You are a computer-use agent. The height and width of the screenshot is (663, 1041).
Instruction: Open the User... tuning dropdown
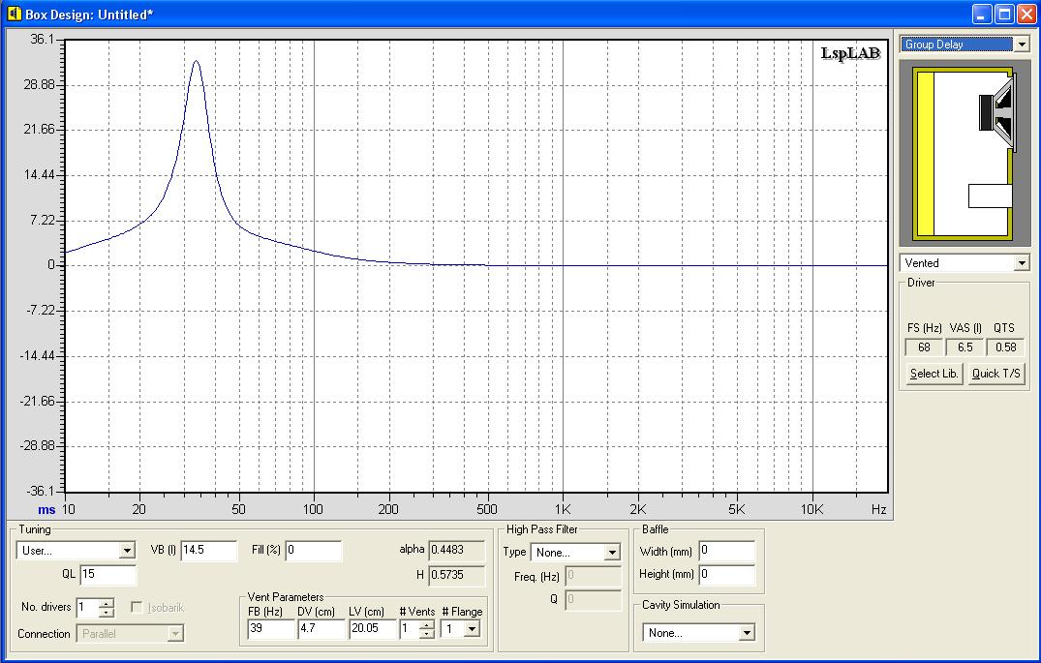pyautogui.click(x=127, y=550)
